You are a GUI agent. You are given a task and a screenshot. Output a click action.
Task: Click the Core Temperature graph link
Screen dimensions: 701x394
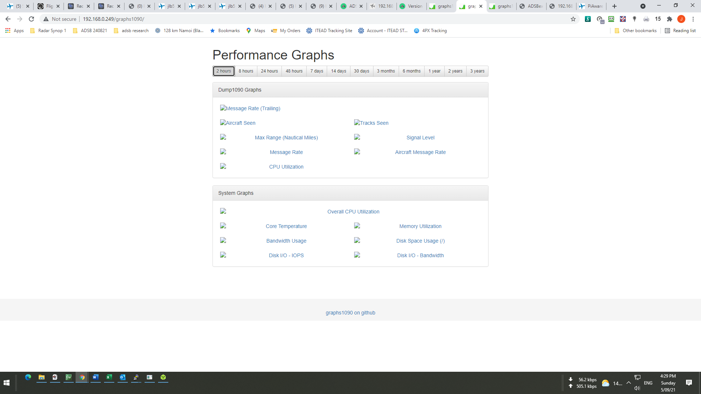[x=286, y=226]
